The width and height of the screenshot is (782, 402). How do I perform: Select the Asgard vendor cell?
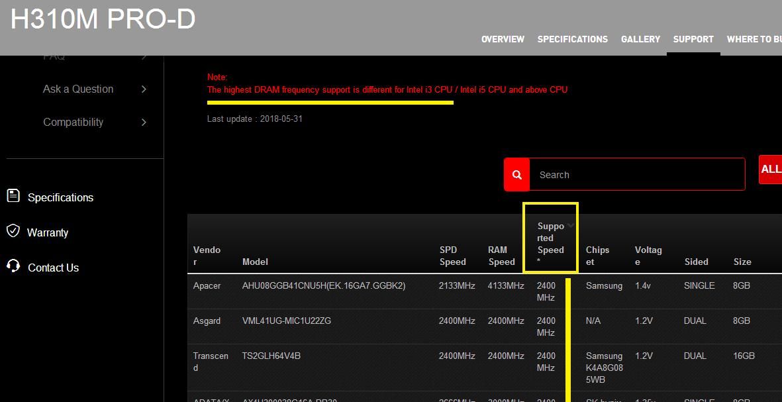click(207, 321)
